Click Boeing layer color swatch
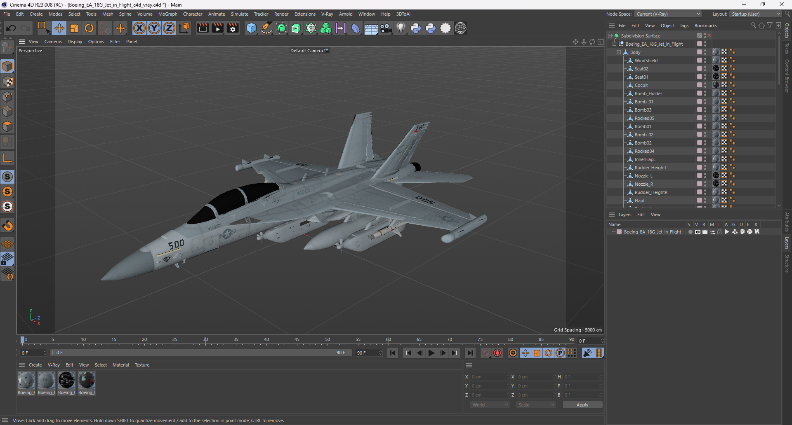The height and width of the screenshot is (425, 792). tap(619, 232)
